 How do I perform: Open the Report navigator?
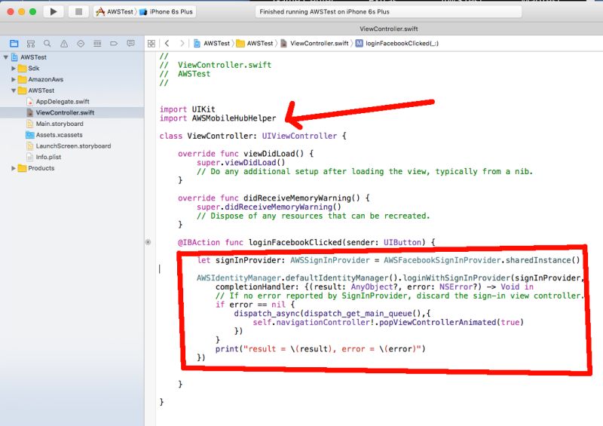(x=130, y=44)
